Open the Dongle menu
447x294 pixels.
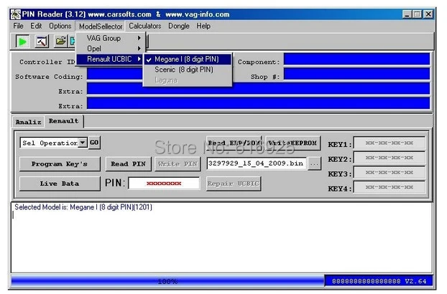(x=179, y=26)
